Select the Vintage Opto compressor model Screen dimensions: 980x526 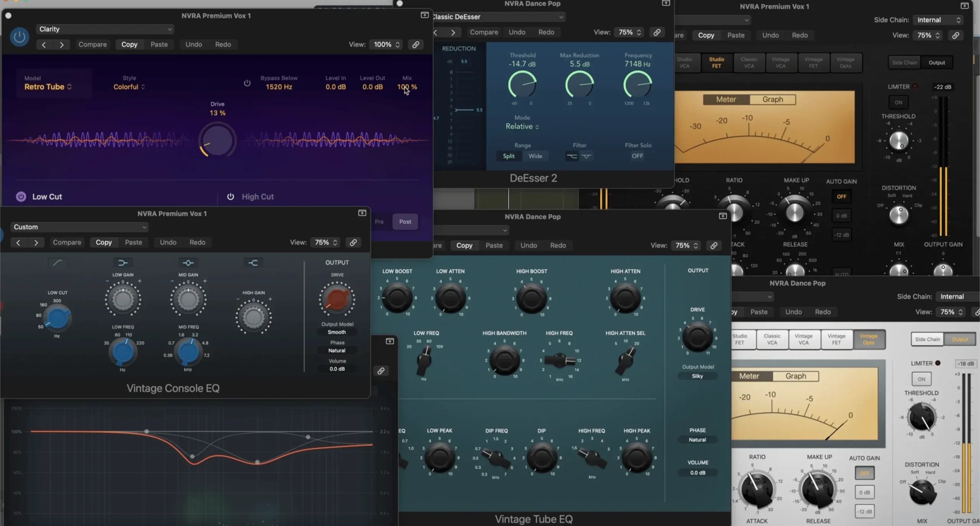[846, 63]
